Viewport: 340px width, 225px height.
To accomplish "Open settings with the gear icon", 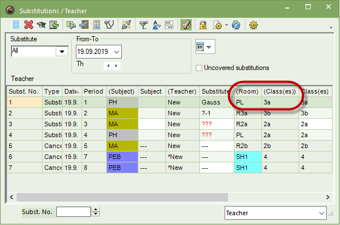I will point(253,25).
